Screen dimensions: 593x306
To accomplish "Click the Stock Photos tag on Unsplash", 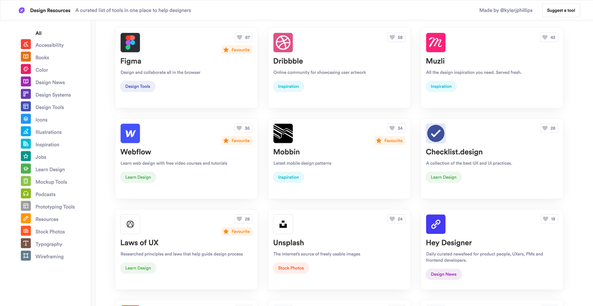I will tap(291, 268).
